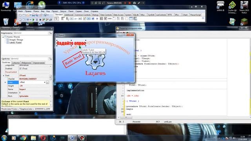The height and width of the screenshot is (141, 251).
Task: Click the Stop program icon
Action: click(40, 20)
